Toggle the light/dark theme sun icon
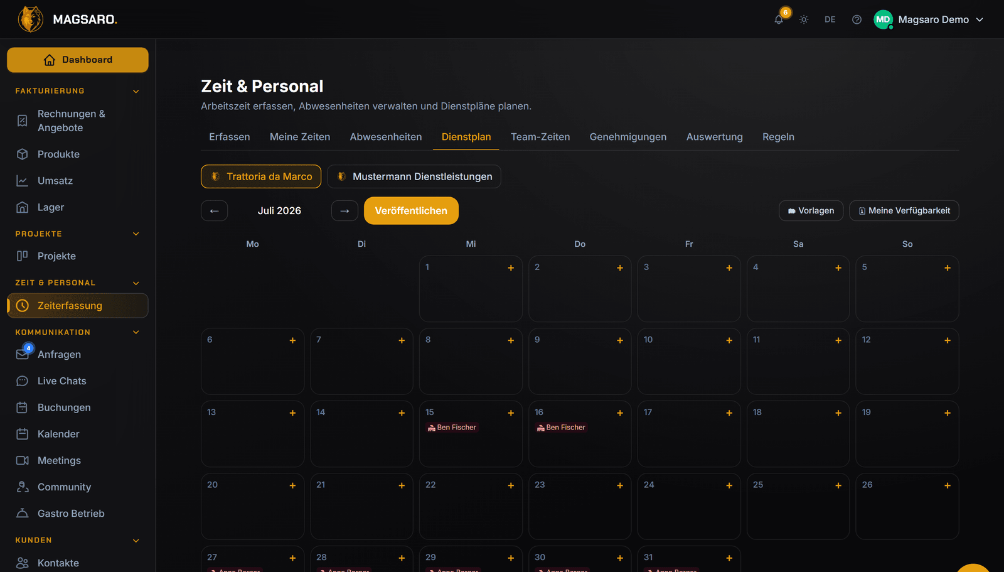The image size is (1004, 572). 804,19
